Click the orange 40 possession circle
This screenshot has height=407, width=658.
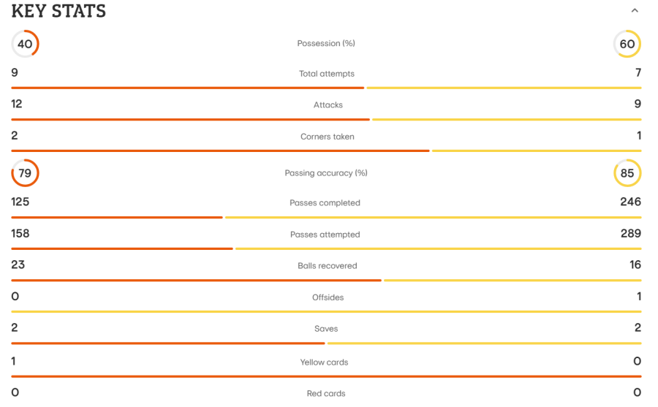25,44
